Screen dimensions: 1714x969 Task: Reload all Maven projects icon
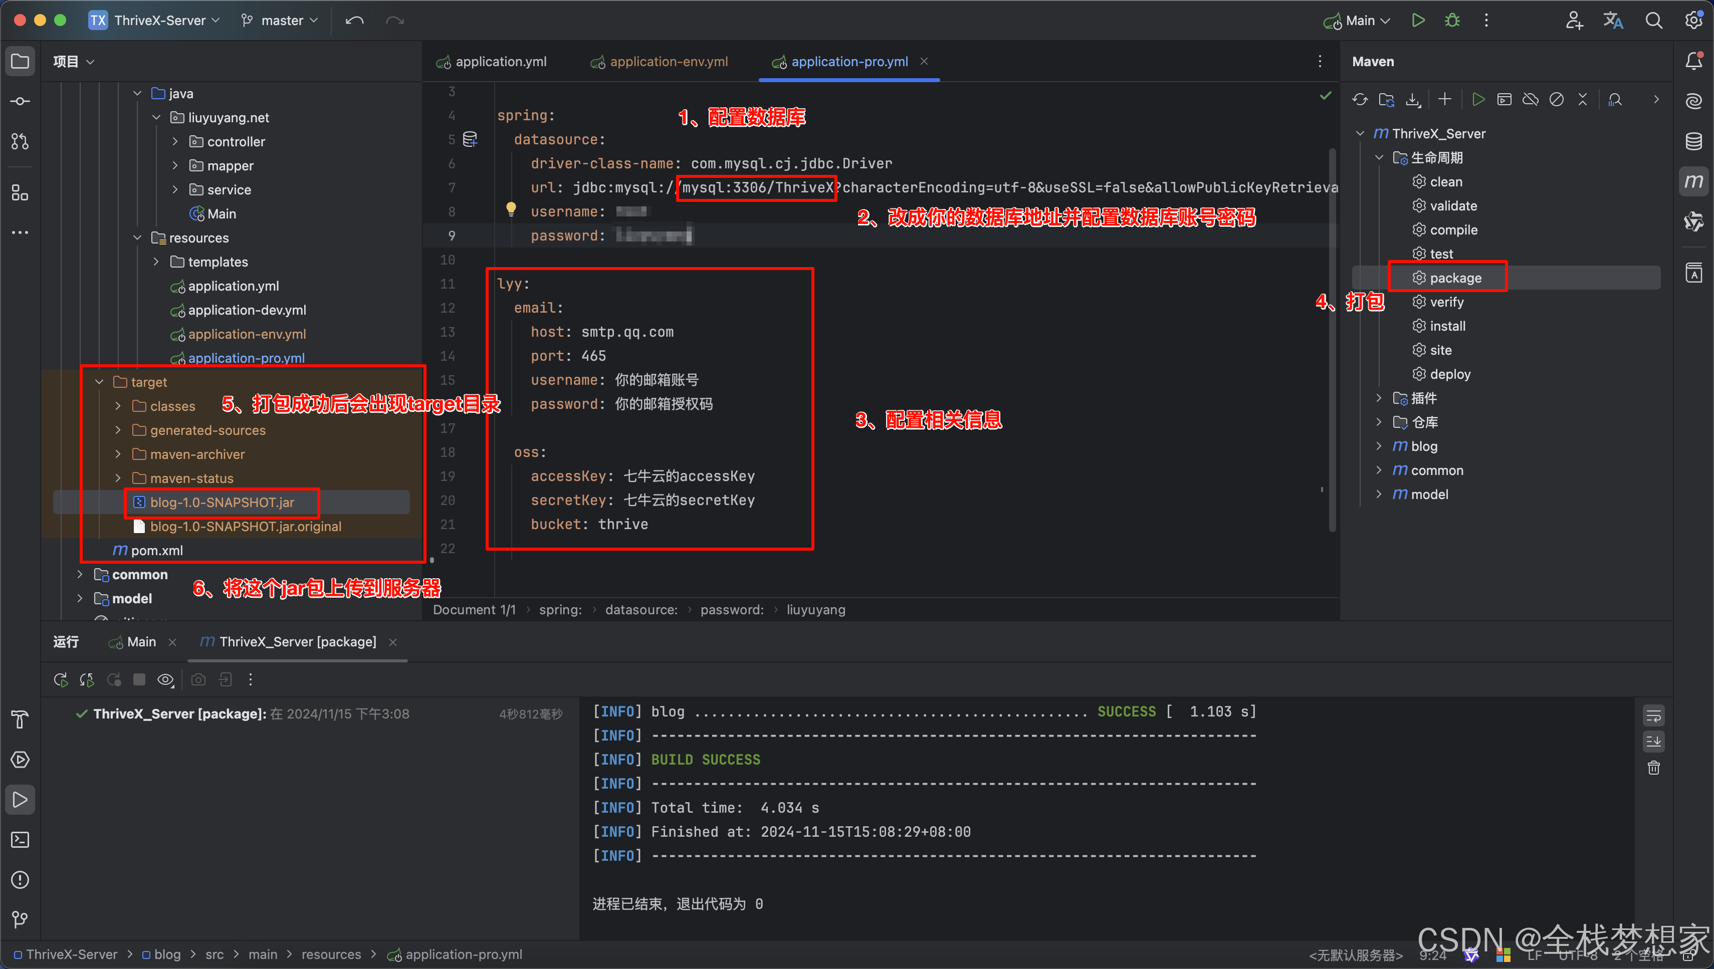click(x=1360, y=100)
